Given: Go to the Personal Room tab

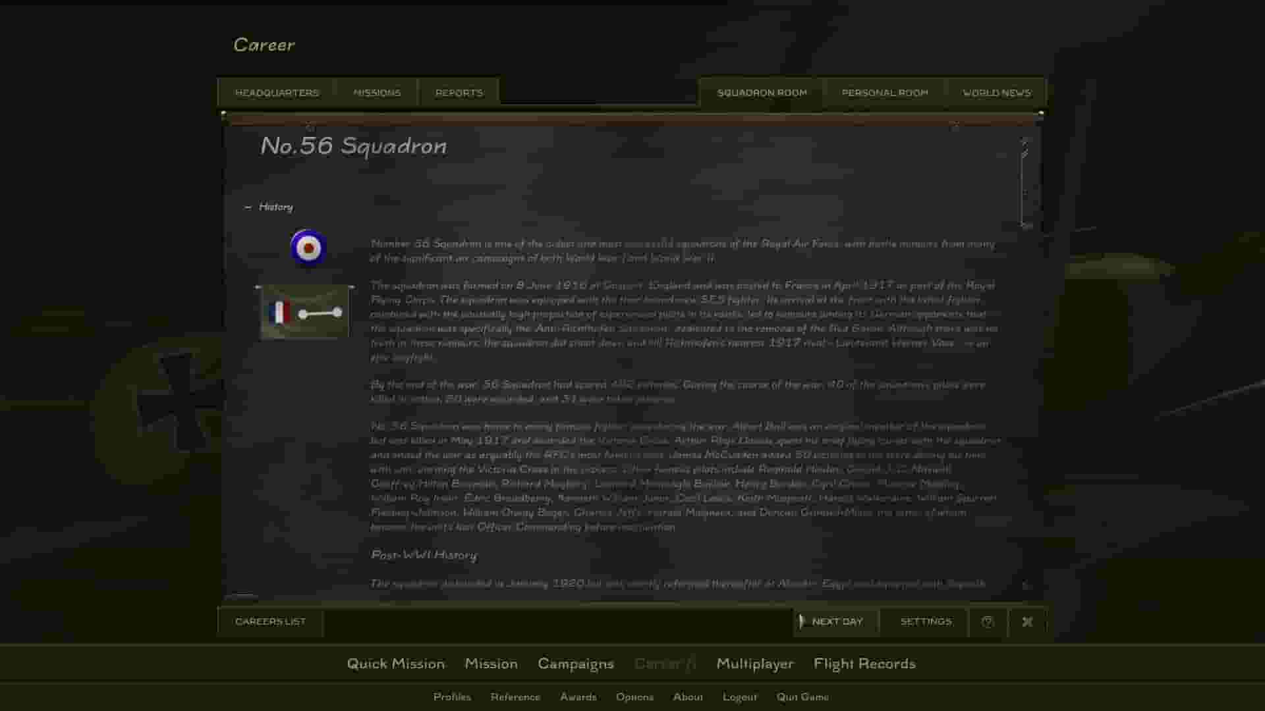Looking at the screenshot, I should pyautogui.click(x=884, y=93).
